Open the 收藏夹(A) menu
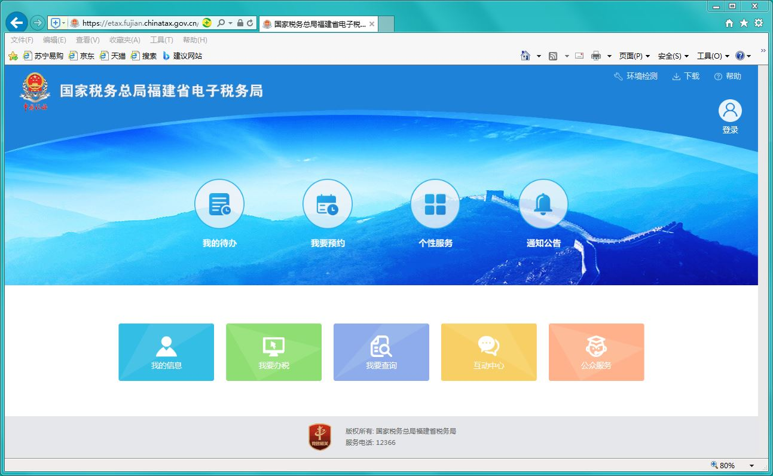The width and height of the screenshot is (773, 476). click(124, 40)
